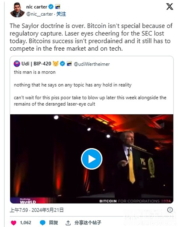Open the 1,062 likes count
Viewport: 178px width, 227px height.
click(x=25, y=223)
